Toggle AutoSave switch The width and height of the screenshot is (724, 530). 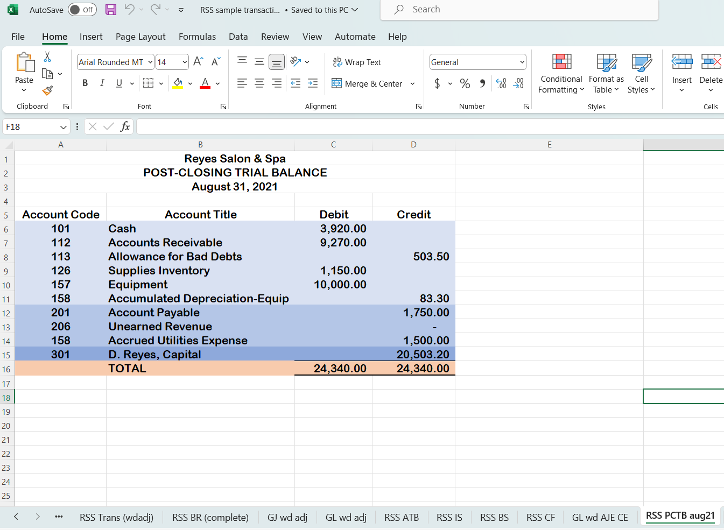click(82, 10)
